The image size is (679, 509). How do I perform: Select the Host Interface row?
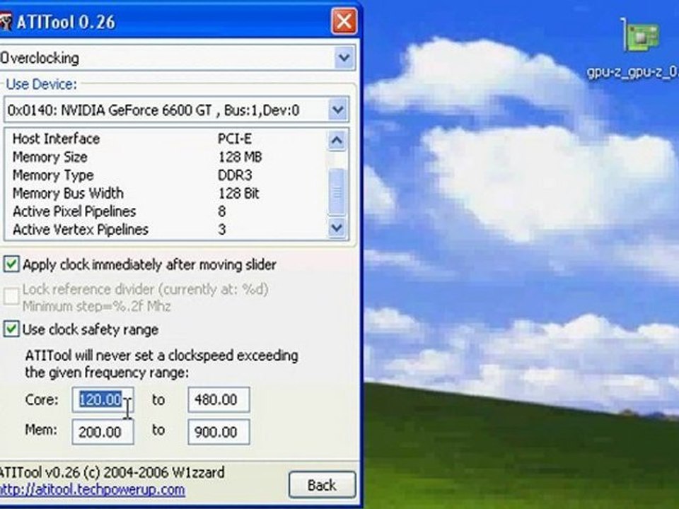pyautogui.click(x=166, y=139)
